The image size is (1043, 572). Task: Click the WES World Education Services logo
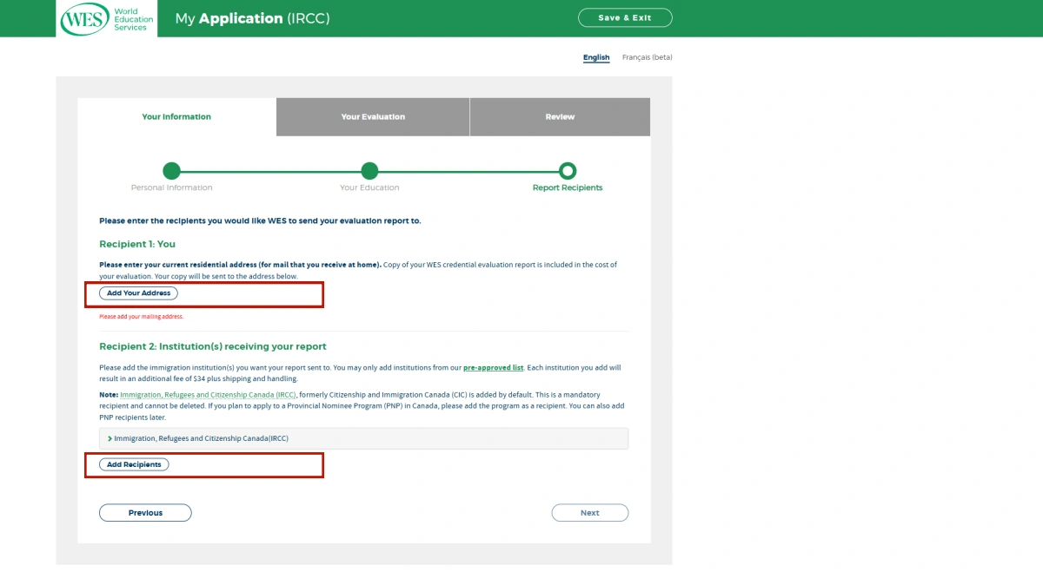[x=108, y=18]
